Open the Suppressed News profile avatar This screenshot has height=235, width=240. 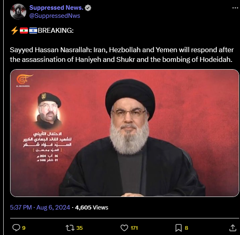[18, 12]
